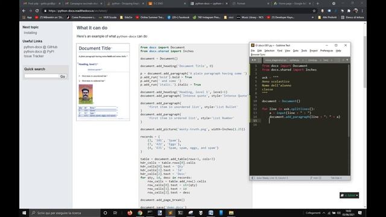Open the Chrome extensions puzzle icon
Image resolution: width=386 pixels, height=217 pixels.
349,11
